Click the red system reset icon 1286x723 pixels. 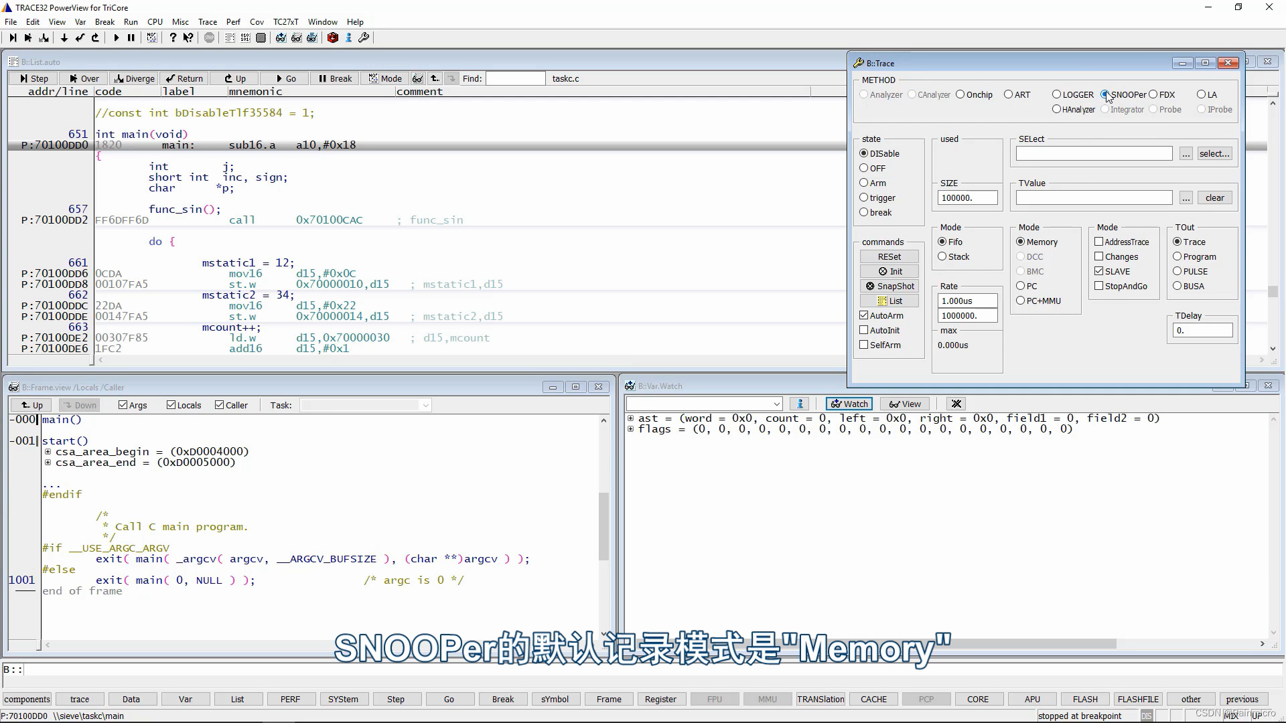332,38
